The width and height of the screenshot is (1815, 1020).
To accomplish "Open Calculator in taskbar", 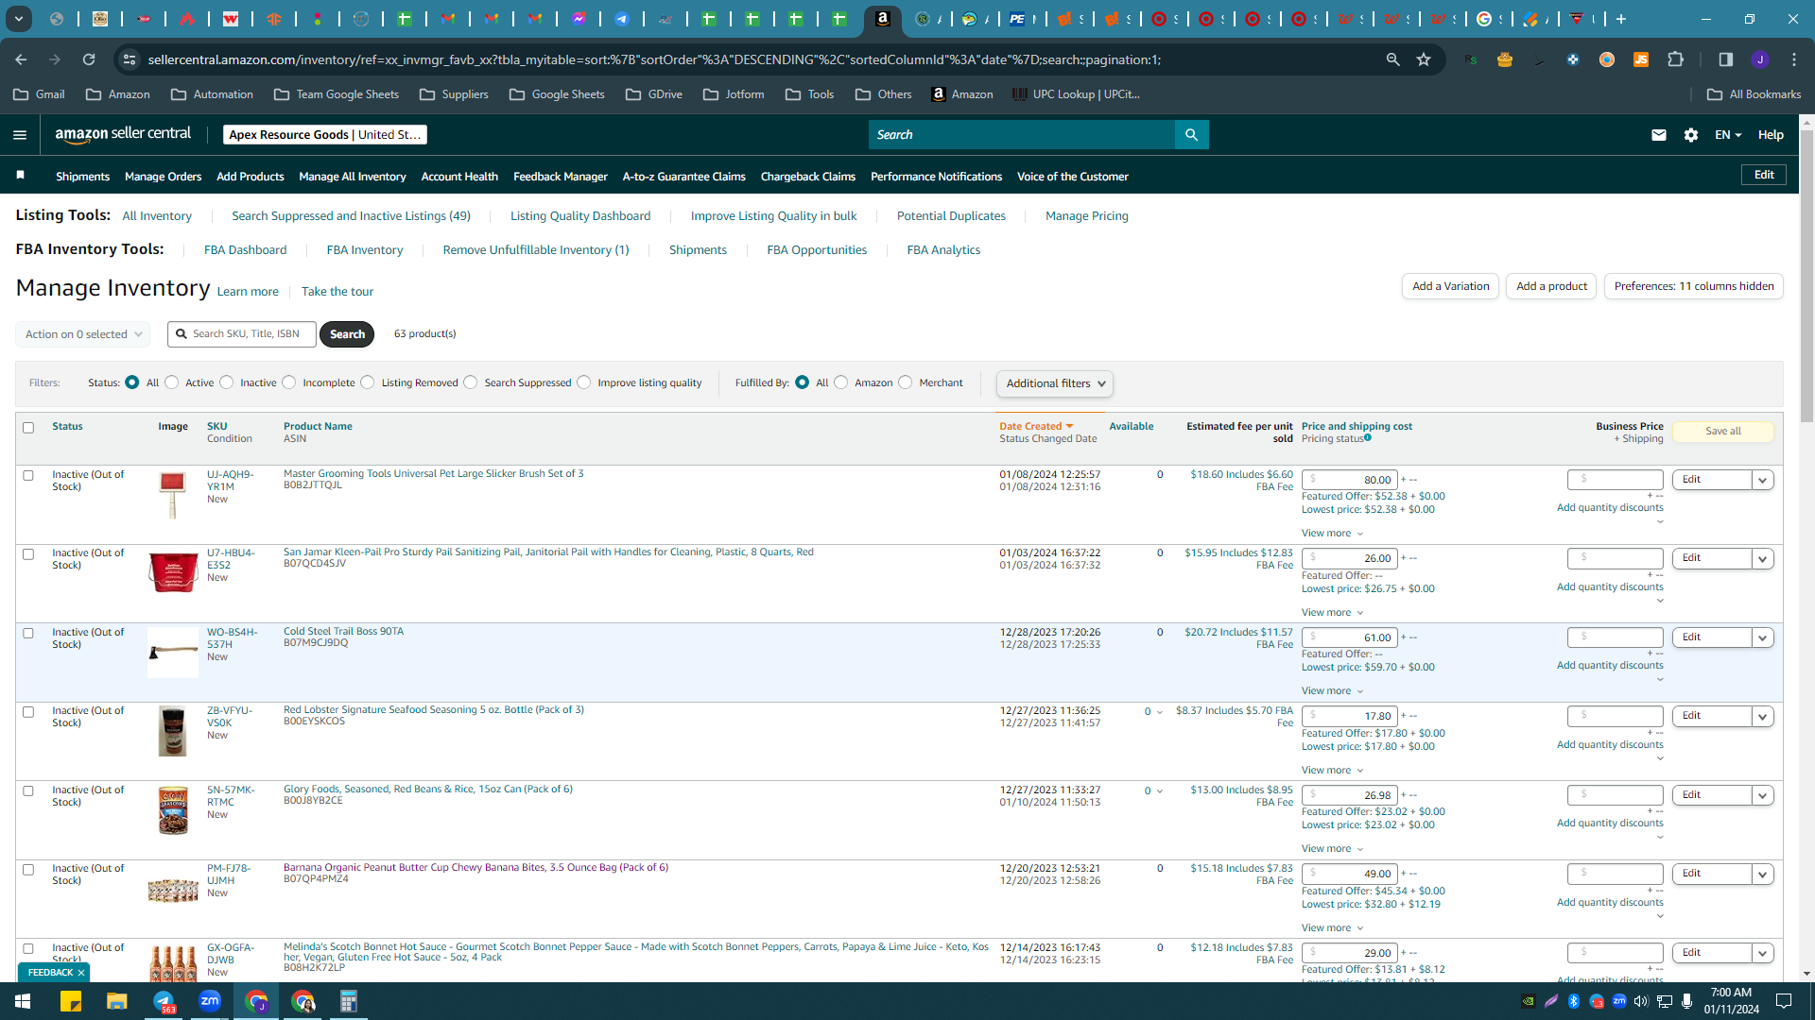I will [x=349, y=1001].
